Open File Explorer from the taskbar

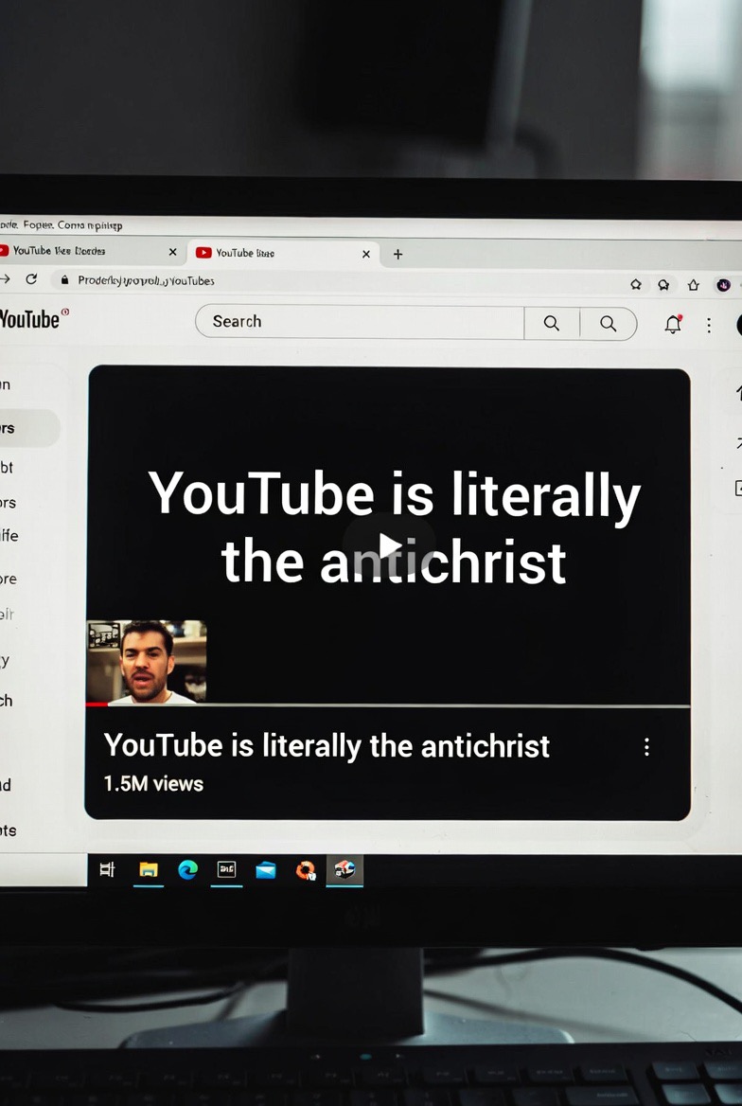tap(149, 869)
